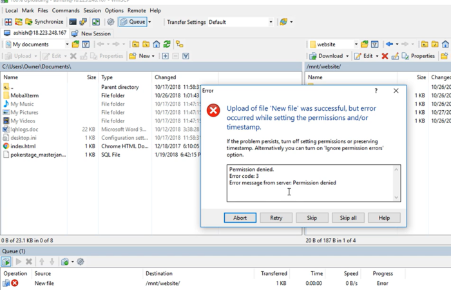This screenshot has height=290, width=451.
Task: Select the MobaXterm folder
Action: tap(24, 95)
